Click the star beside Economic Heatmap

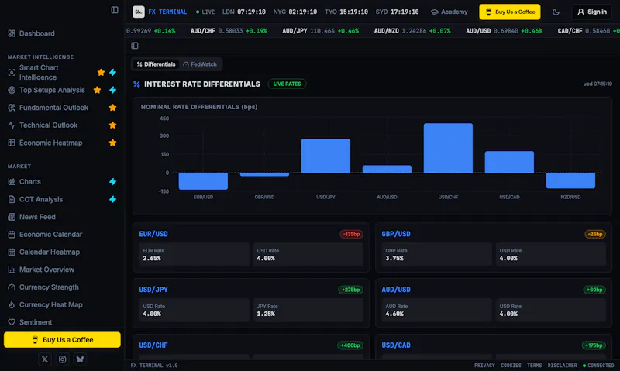click(x=112, y=143)
